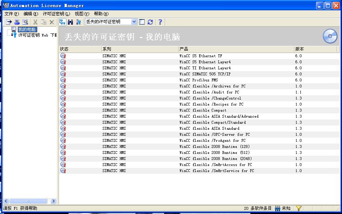Click the print toolbar icon
The height and width of the screenshot is (214, 342).
click(17, 22)
